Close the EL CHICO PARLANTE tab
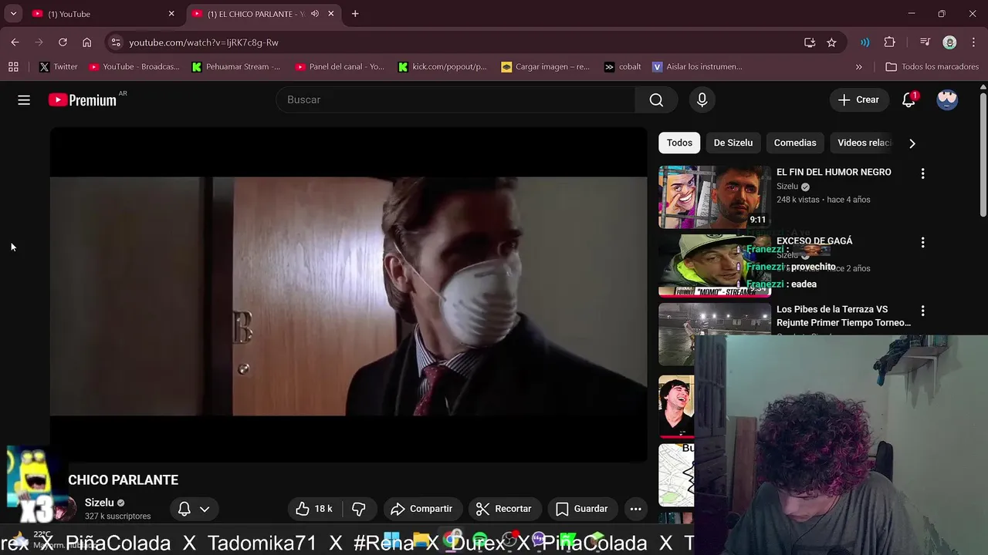This screenshot has height=555, width=988. pyautogui.click(x=331, y=14)
